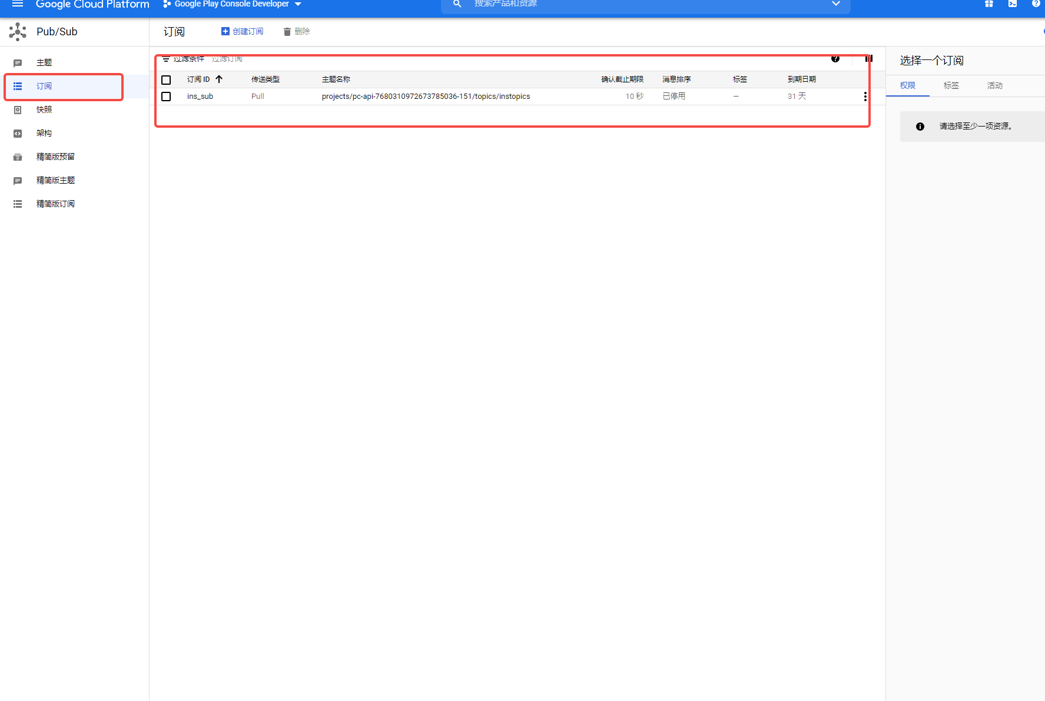Open 精简版主题 in sidebar
Screen dimensions: 1045x701
coord(55,181)
